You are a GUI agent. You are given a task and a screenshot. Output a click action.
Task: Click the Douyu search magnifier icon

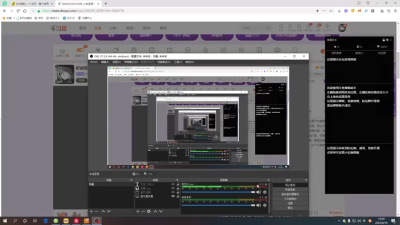(268, 28)
